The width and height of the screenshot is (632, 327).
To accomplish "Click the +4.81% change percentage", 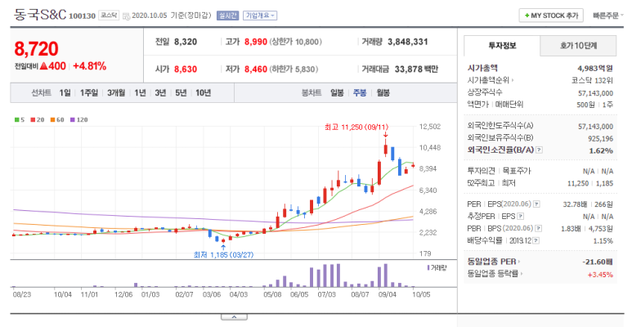I will pos(89,66).
